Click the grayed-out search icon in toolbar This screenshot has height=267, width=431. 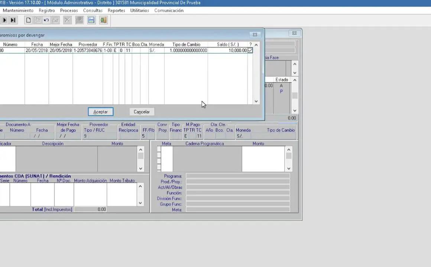[80, 20]
